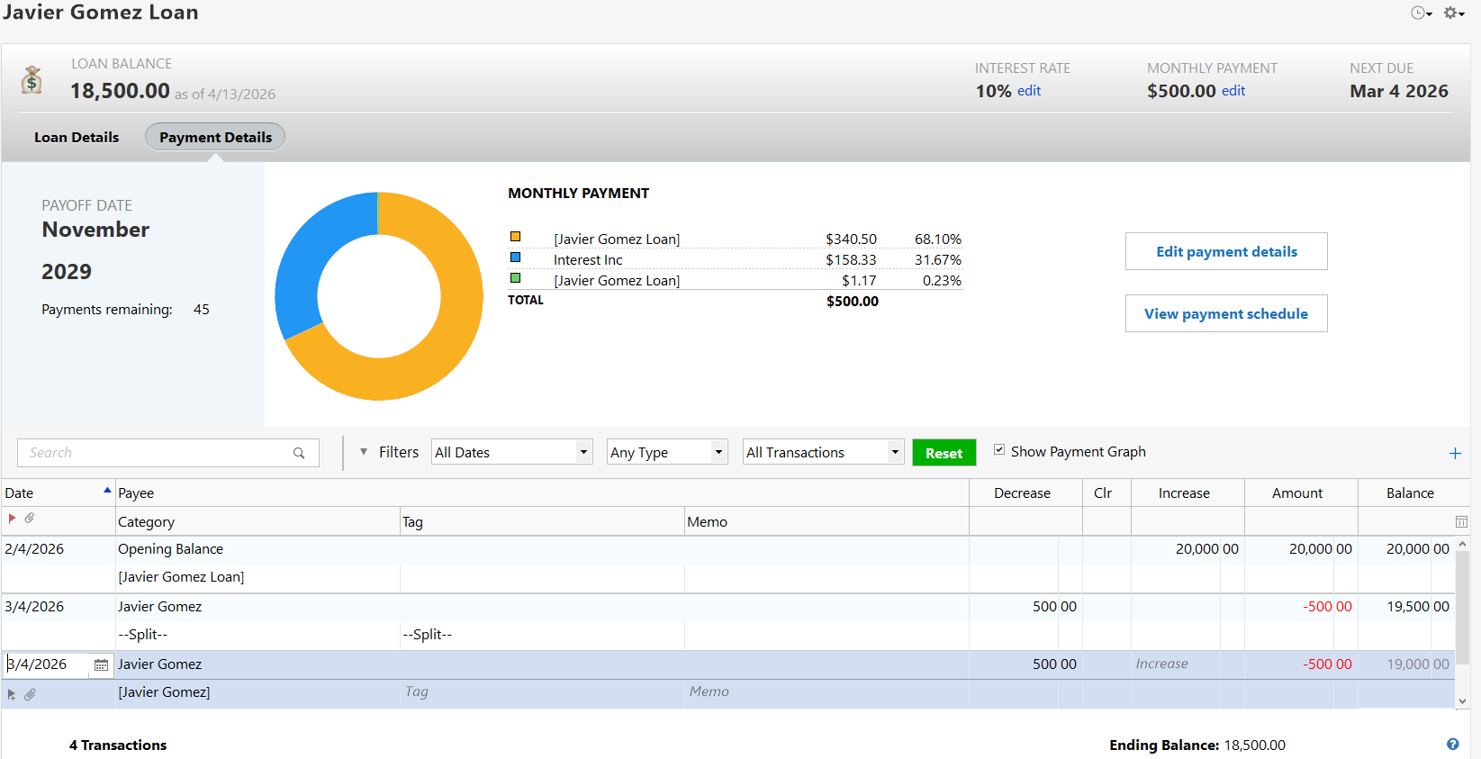Click the Tag field in the edited row
1481x759 pixels.
coord(542,692)
